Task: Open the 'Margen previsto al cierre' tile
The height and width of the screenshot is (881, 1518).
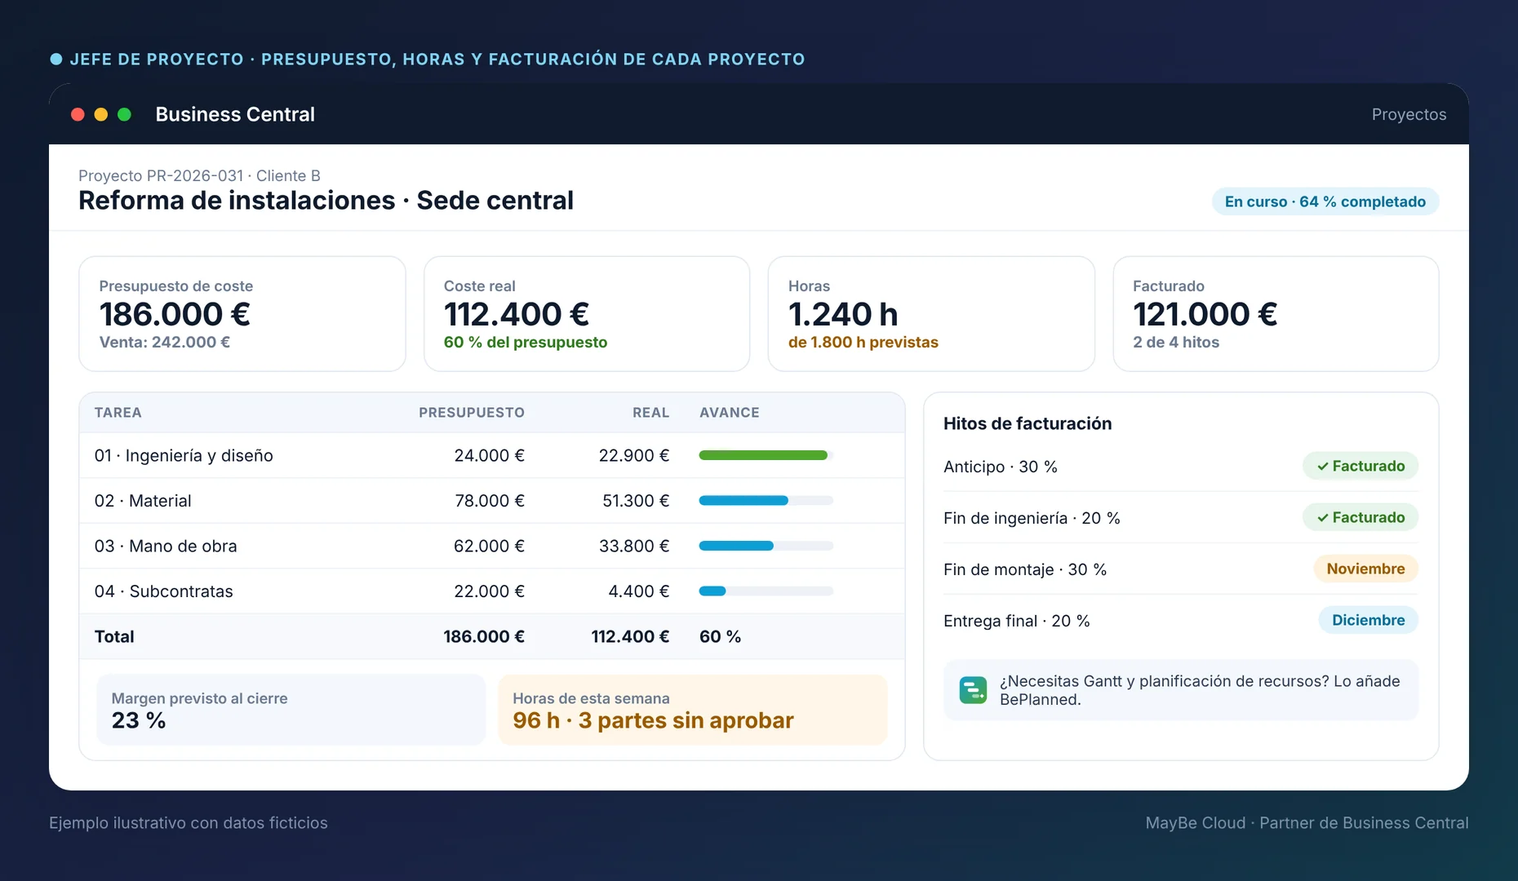Action: 291,710
